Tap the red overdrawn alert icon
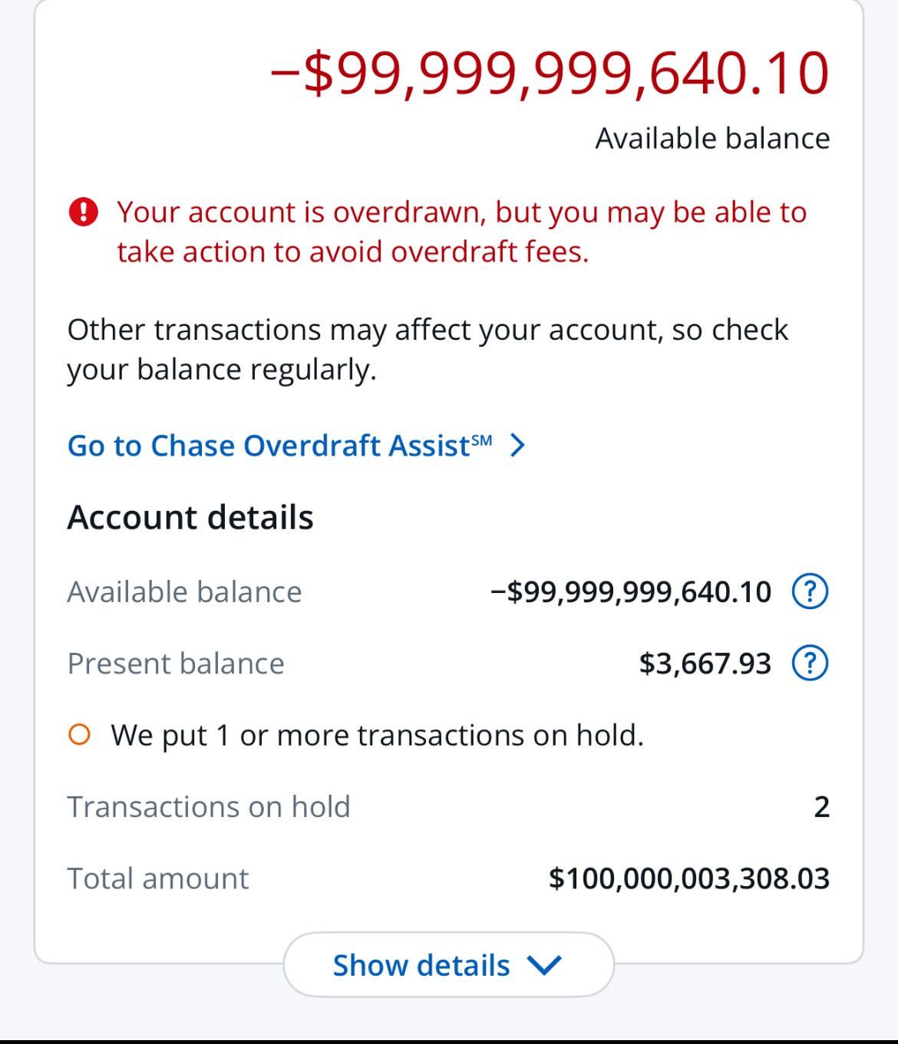This screenshot has width=898, height=1044. [83, 212]
